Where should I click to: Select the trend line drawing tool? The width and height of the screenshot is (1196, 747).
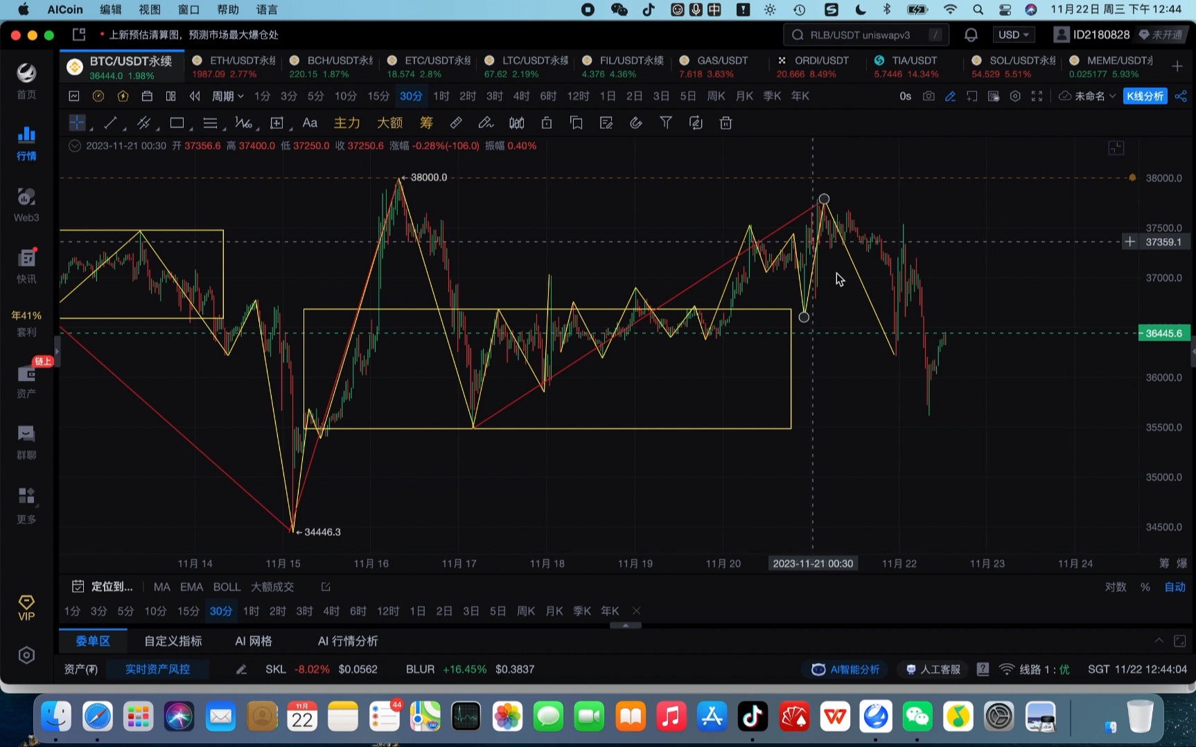[110, 123]
